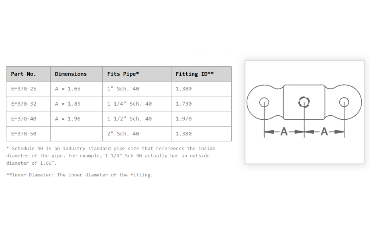
Task: Click the 'Dimensions' column header
Action: (x=71, y=74)
